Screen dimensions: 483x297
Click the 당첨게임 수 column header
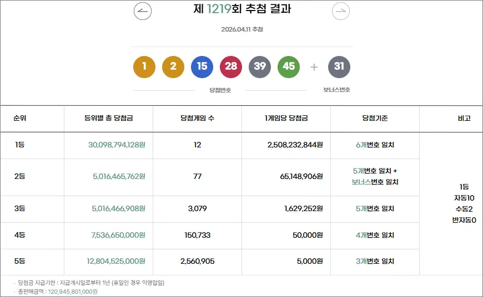pyautogui.click(x=197, y=119)
